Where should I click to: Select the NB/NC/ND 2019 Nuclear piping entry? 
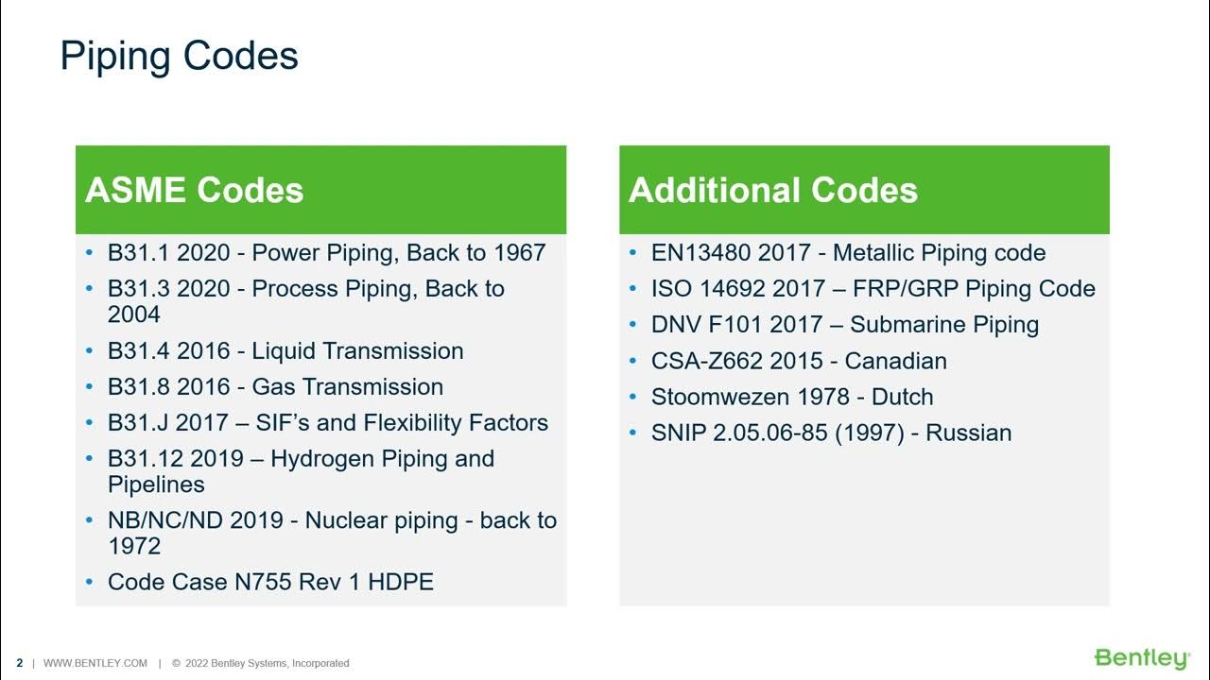pyautogui.click(x=332, y=520)
